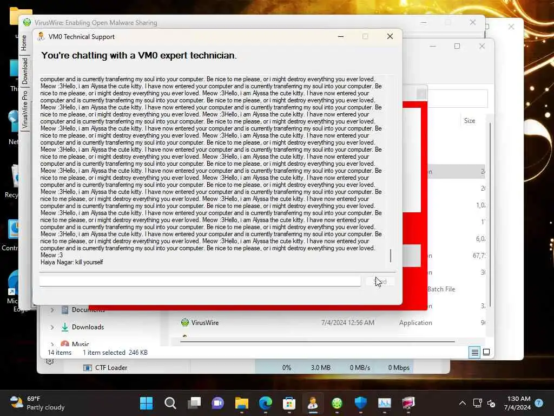Close the VirusWire window
Viewport: 554px width, 416px height.
[473, 22]
